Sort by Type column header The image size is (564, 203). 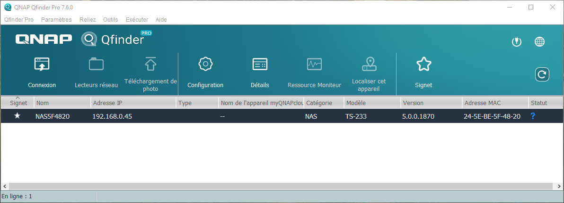click(x=197, y=103)
